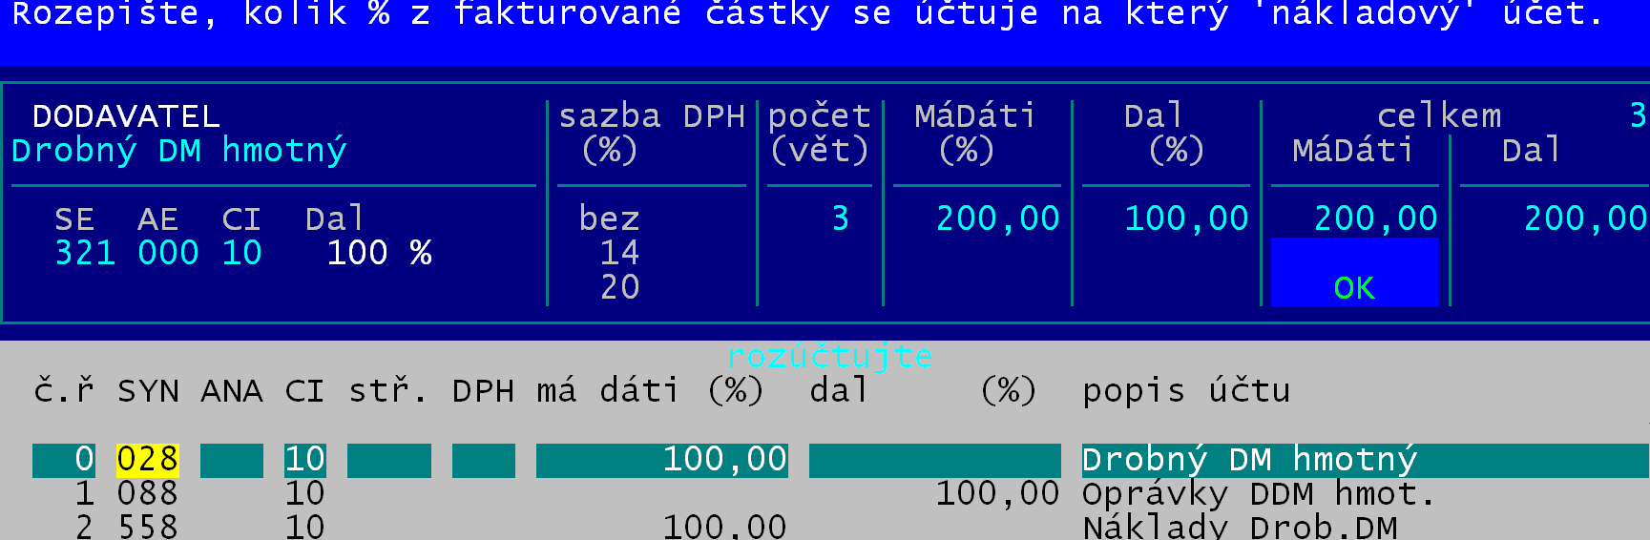The image size is (1650, 540).
Task: Click the 'celkem' header
Action: (x=1438, y=116)
